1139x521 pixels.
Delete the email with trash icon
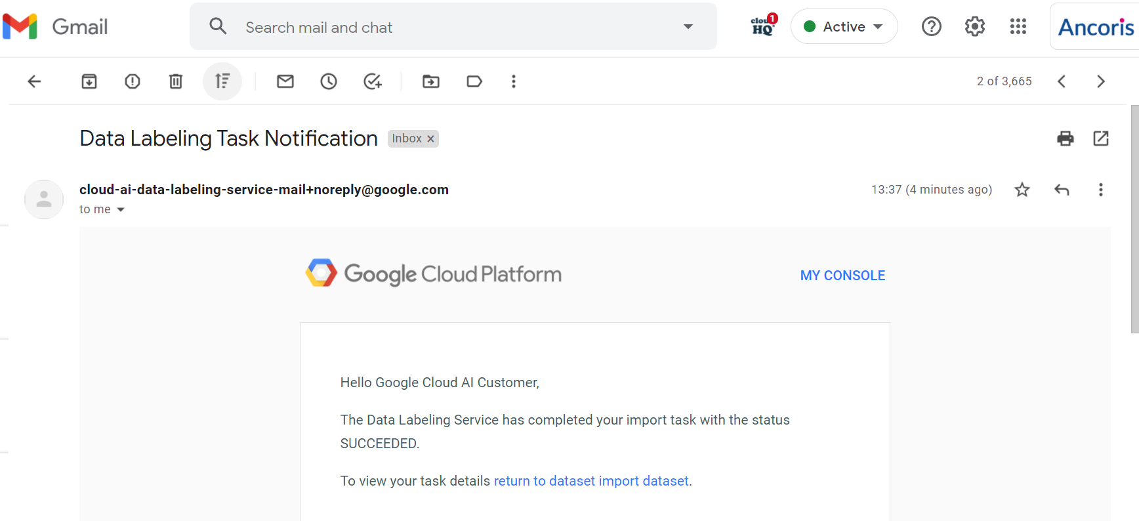176,81
